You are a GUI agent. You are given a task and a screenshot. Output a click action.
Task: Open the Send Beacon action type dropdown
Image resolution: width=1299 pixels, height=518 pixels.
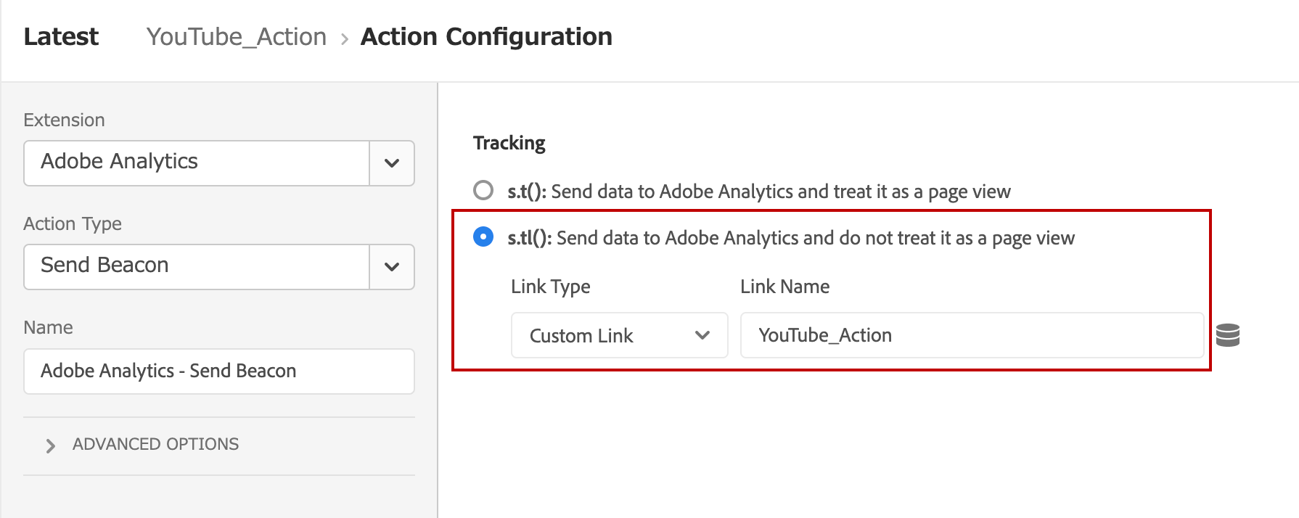click(x=219, y=267)
